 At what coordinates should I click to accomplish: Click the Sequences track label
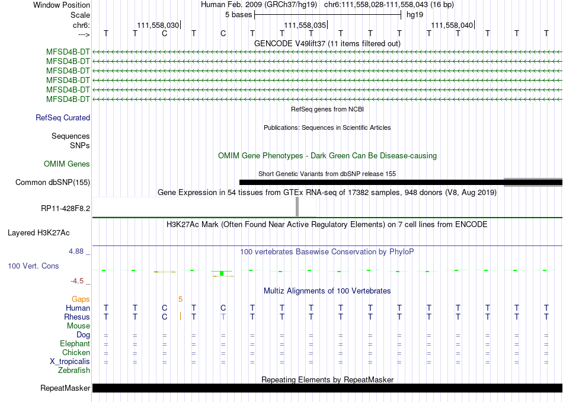71,136
